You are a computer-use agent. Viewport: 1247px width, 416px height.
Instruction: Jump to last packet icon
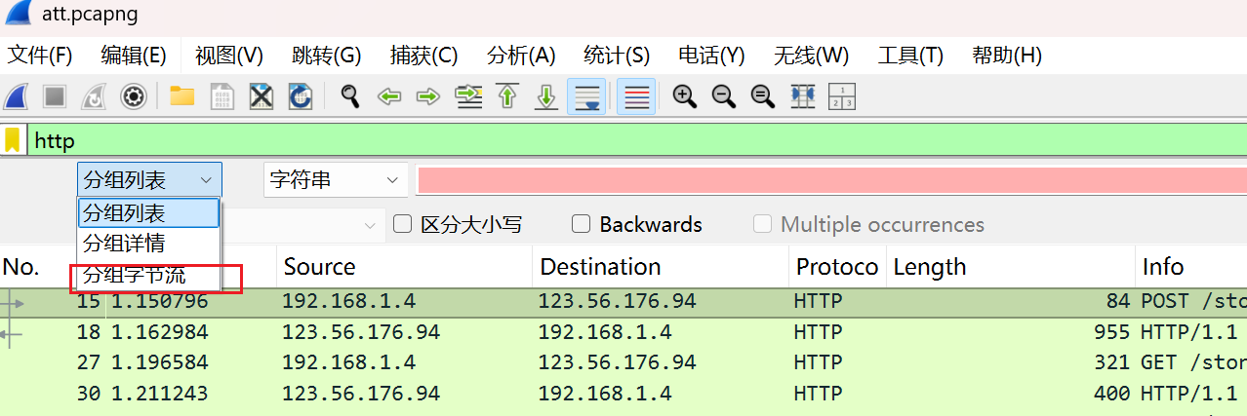point(547,96)
